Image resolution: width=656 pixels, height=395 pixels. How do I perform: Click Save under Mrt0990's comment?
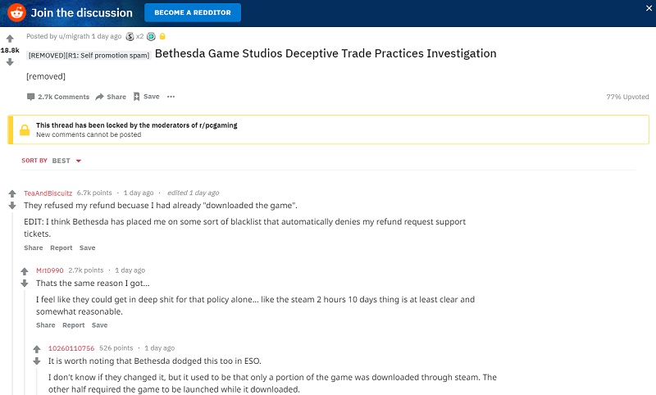pyautogui.click(x=99, y=325)
